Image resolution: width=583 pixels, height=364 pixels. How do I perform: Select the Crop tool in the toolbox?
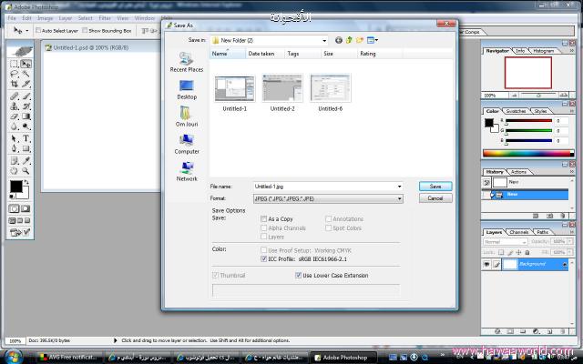click(x=15, y=85)
